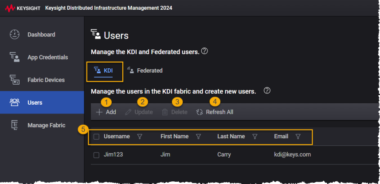Open help for KDI and Federated users
This screenshot has height=184, width=380.
click(x=204, y=51)
